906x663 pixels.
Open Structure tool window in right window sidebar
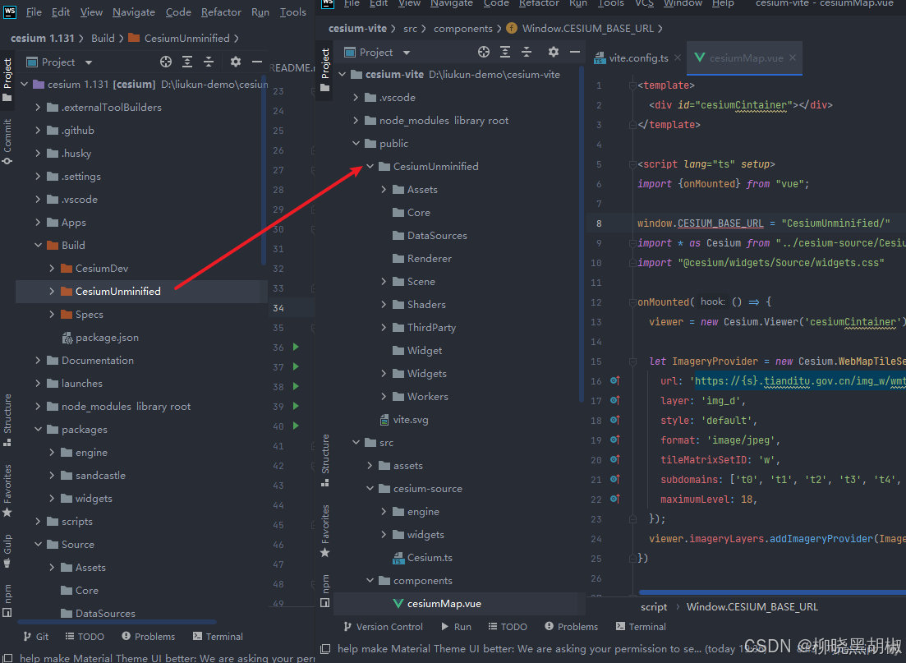(x=325, y=460)
